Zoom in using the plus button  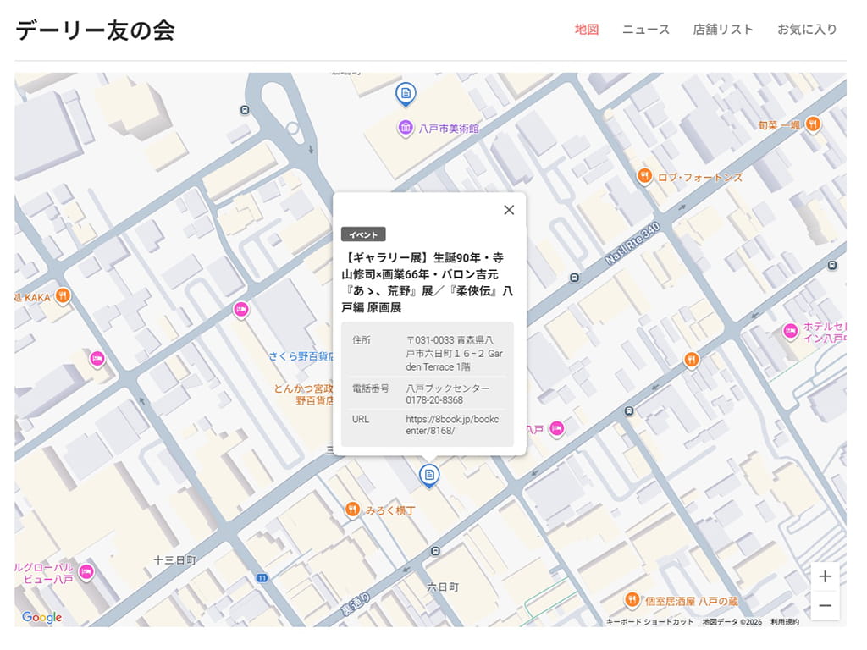(825, 576)
